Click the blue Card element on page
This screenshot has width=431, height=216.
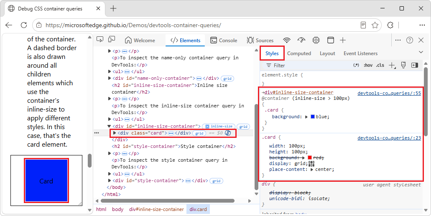pos(46,180)
